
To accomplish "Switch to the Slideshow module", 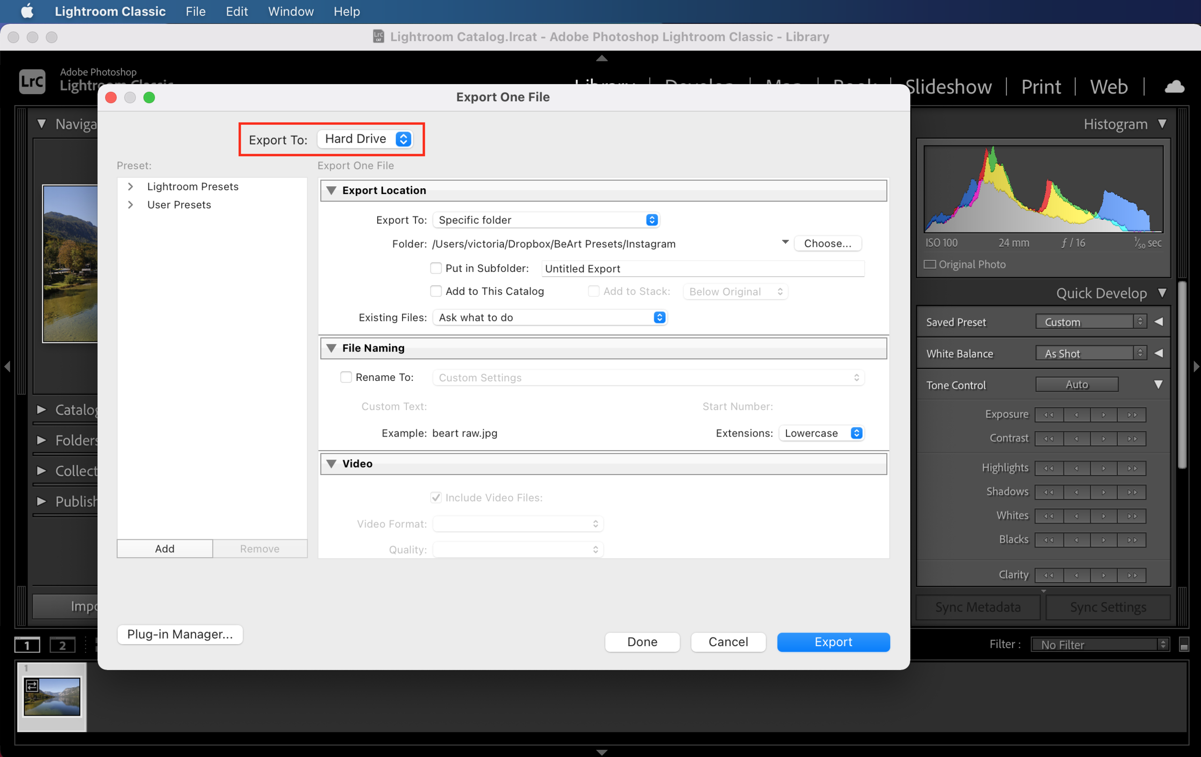I will click(x=948, y=87).
